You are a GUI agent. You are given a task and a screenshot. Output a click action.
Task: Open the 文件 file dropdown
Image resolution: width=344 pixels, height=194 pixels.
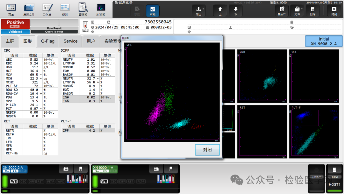click(x=297, y=11)
